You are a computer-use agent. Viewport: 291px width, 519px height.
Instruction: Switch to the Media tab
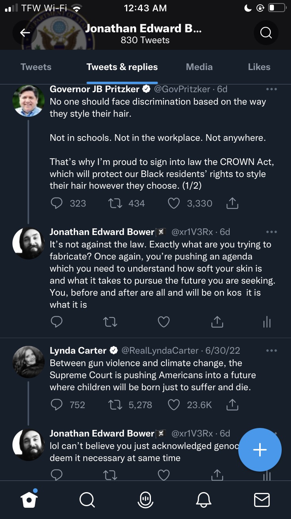[x=199, y=67]
